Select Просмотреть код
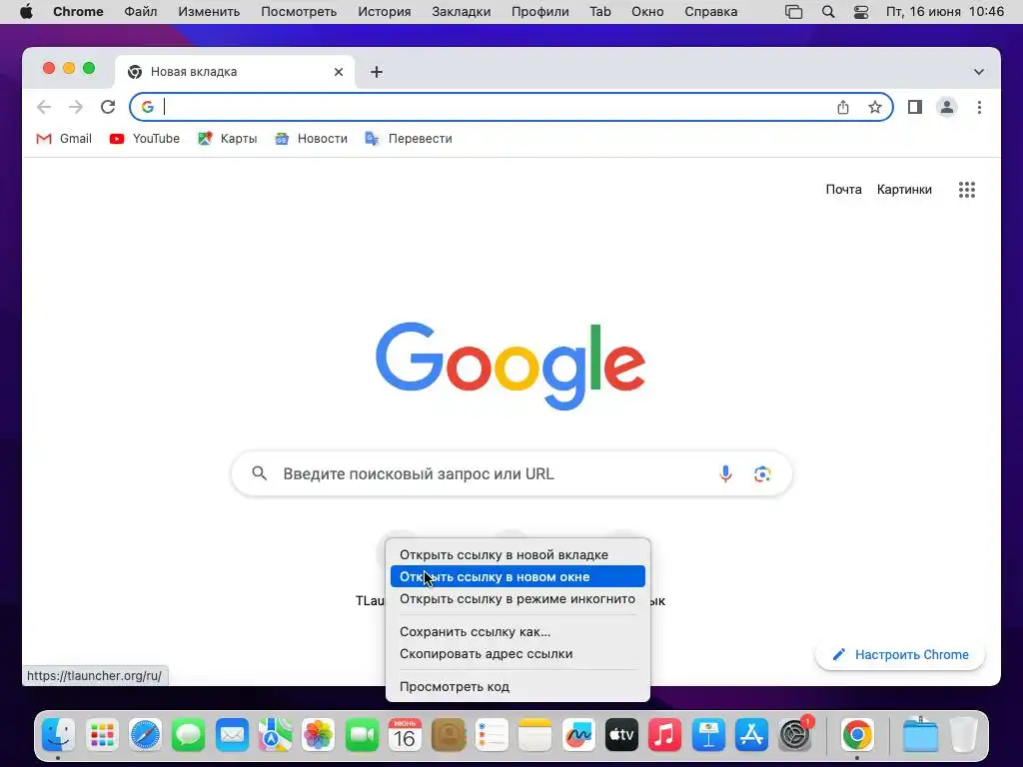Image resolution: width=1023 pixels, height=767 pixels. point(517,686)
